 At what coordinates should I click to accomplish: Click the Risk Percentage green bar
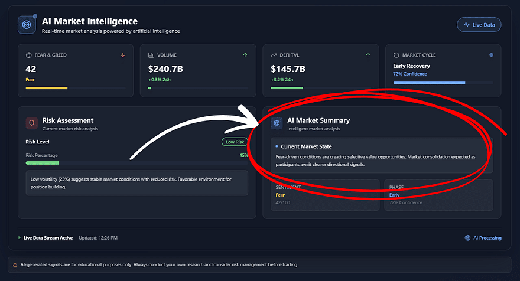tap(43, 162)
